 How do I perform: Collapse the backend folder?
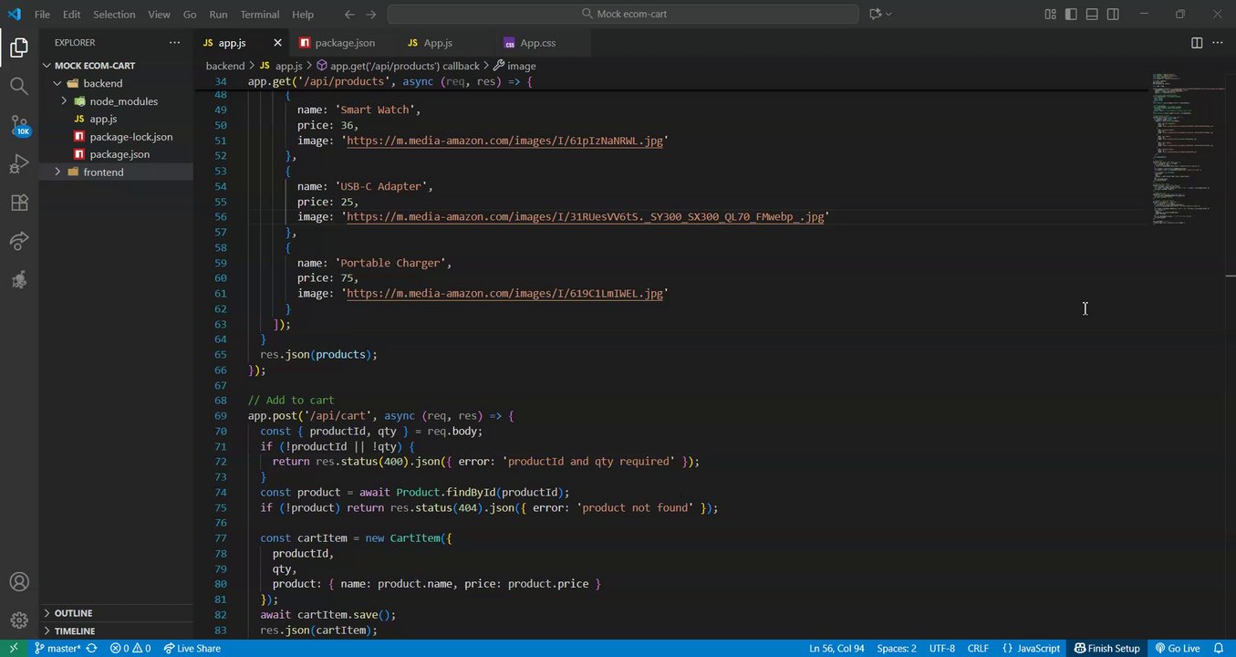pyautogui.click(x=102, y=83)
